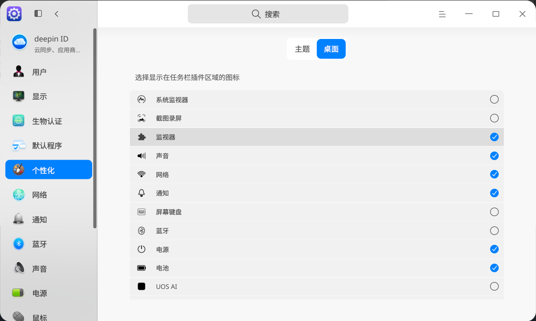Enable the 系统监视器 plugin radio

pyautogui.click(x=494, y=99)
